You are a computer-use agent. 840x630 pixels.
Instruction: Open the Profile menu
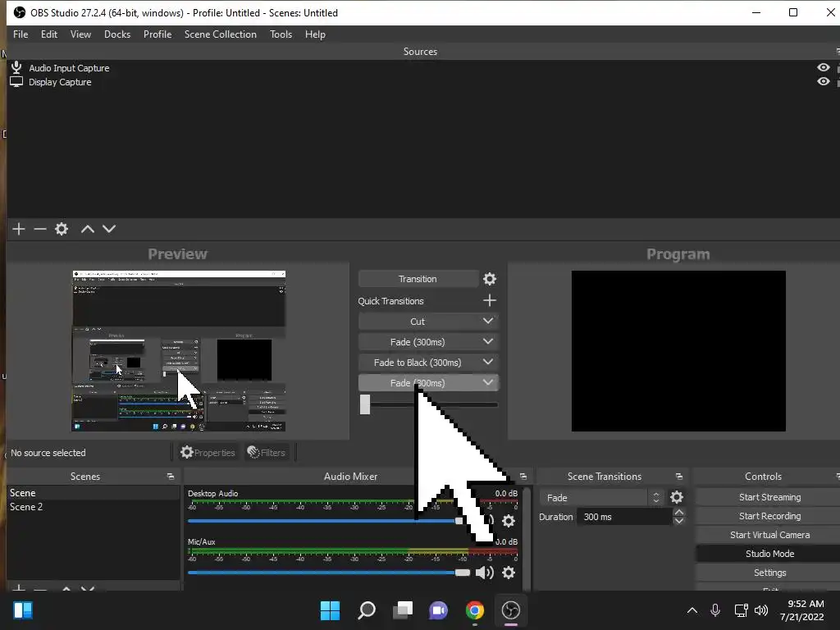157,34
